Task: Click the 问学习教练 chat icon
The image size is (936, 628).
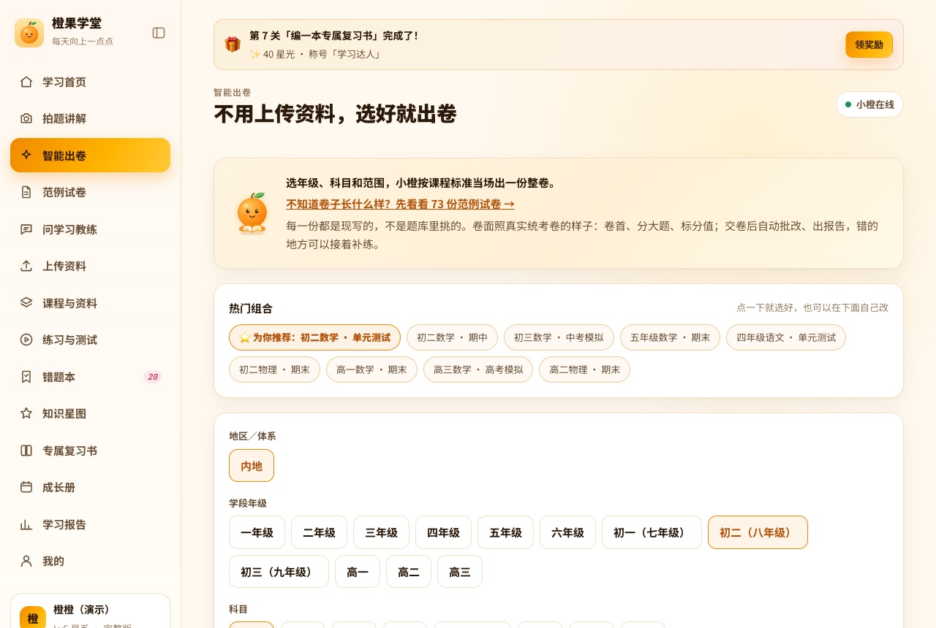Action: tap(26, 229)
